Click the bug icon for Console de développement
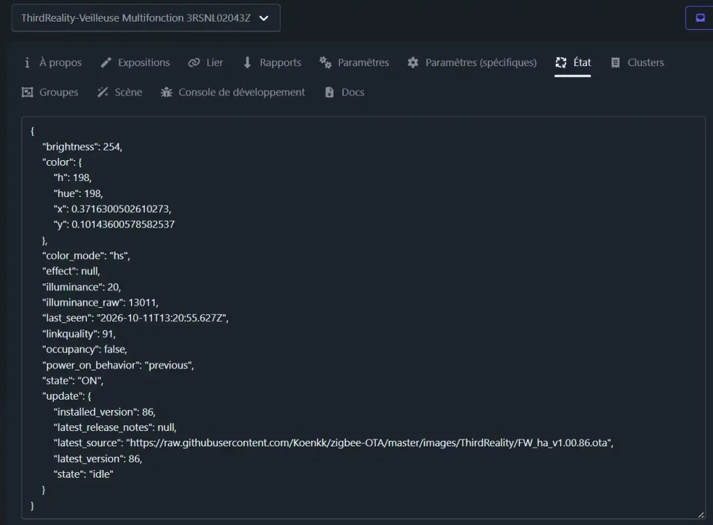This screenshot has width=713, height=525. (x=166, y=93)
